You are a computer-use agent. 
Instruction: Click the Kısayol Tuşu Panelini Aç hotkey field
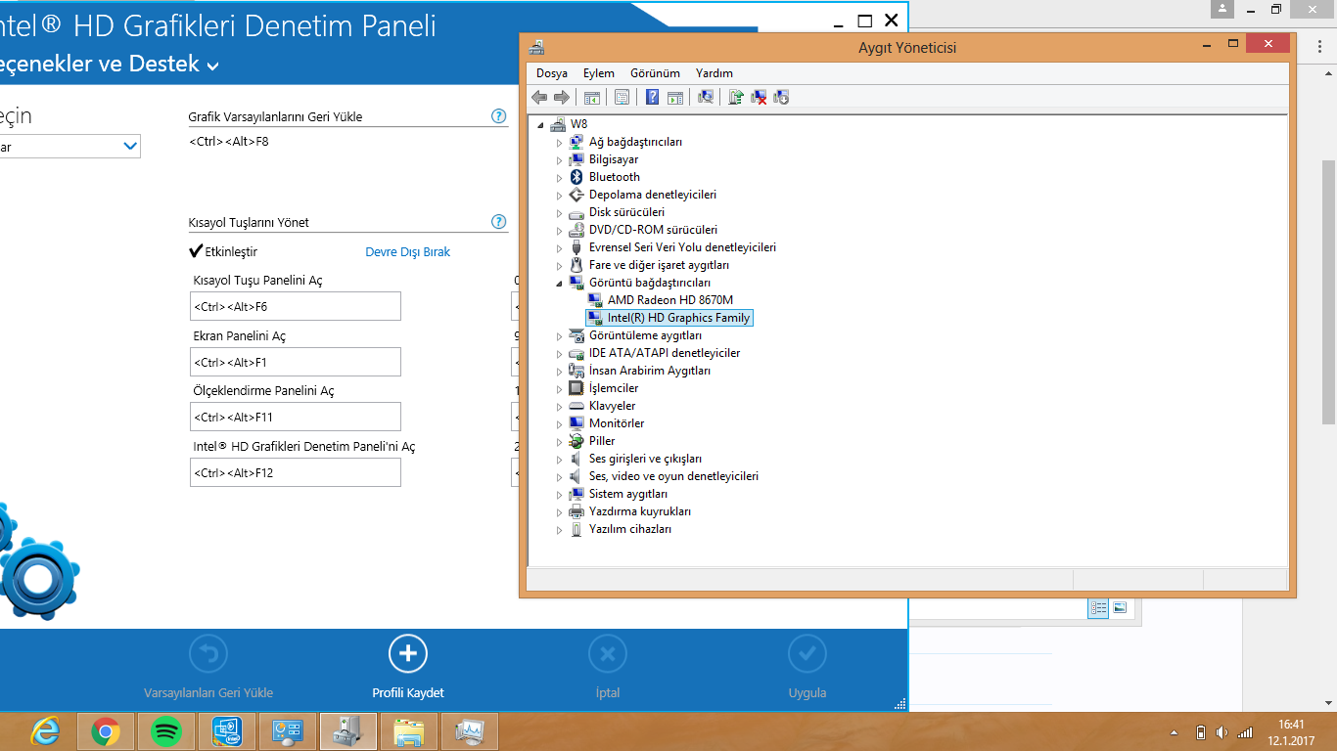tap(296, 306)
